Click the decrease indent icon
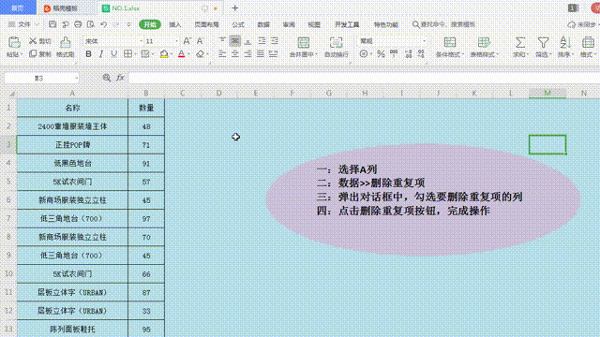 (262, 40)
